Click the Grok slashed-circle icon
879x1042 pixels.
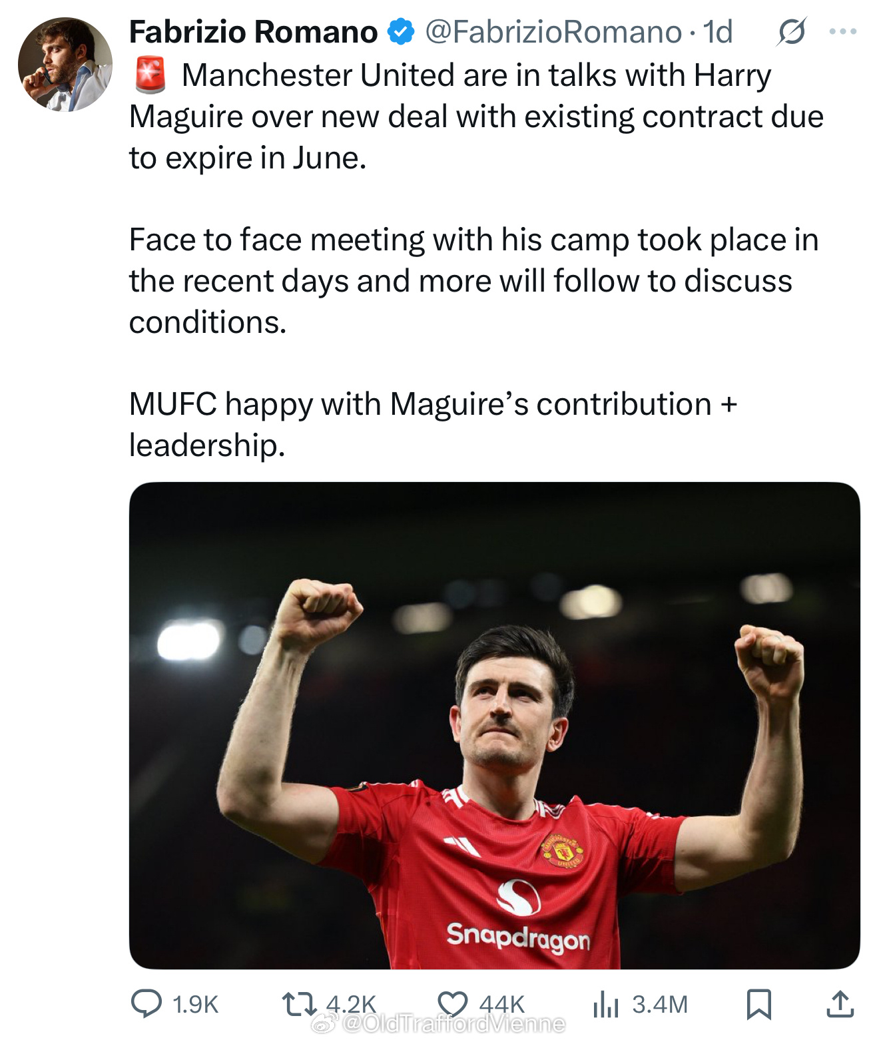(x=791, y=32)
